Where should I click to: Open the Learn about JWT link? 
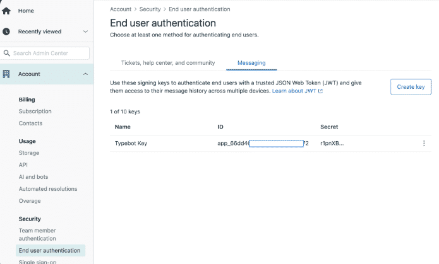click(294, 91)
